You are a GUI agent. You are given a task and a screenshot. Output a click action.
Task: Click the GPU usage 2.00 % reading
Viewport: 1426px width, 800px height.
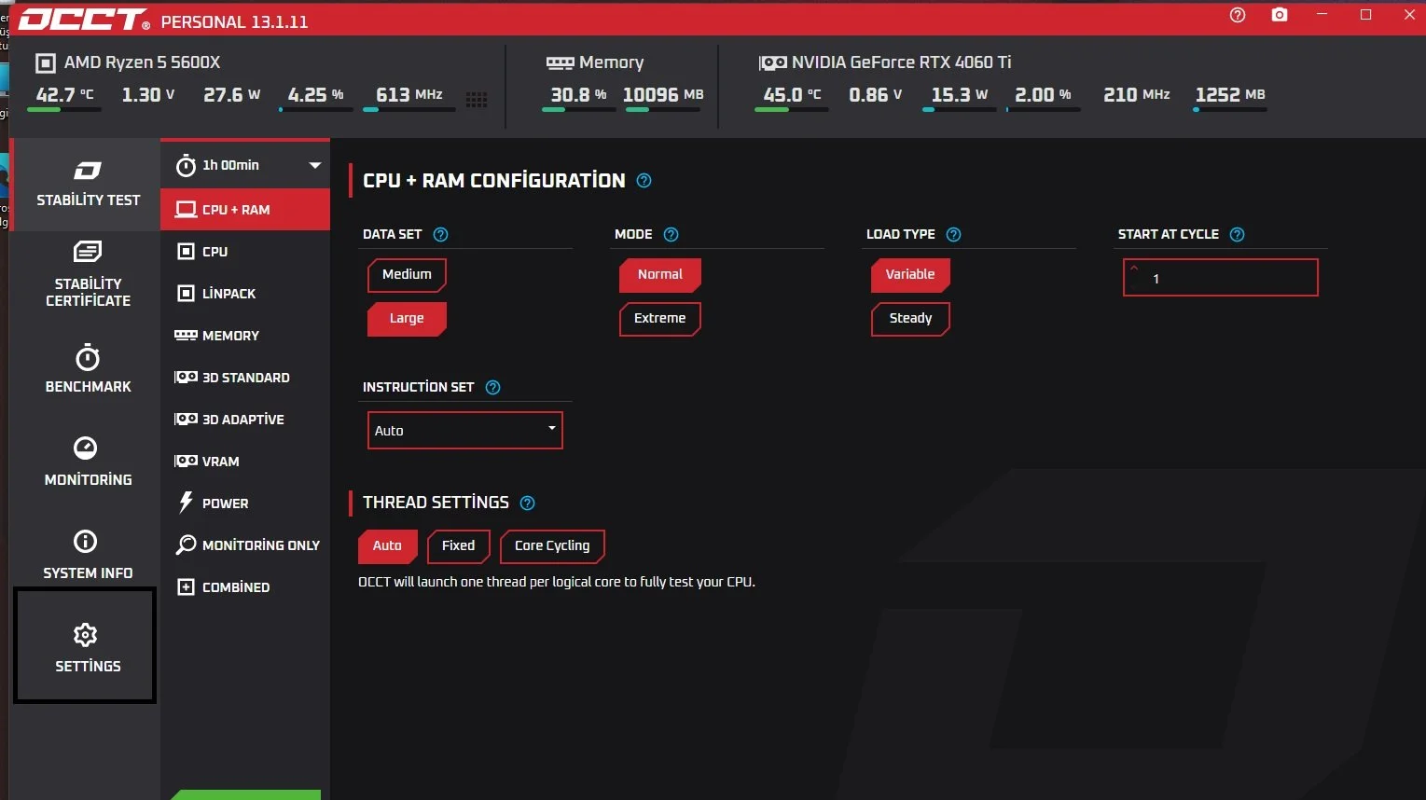coord(1043,95)
